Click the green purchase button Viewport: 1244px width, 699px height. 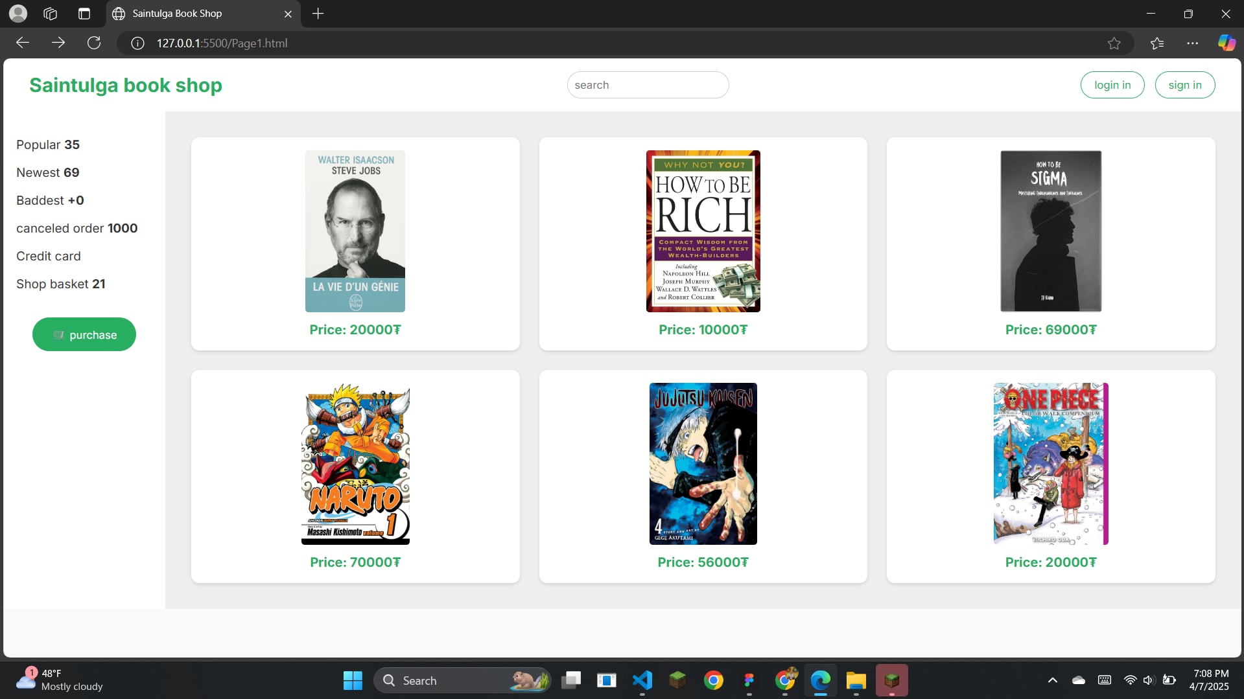click(x=84, y=334)
